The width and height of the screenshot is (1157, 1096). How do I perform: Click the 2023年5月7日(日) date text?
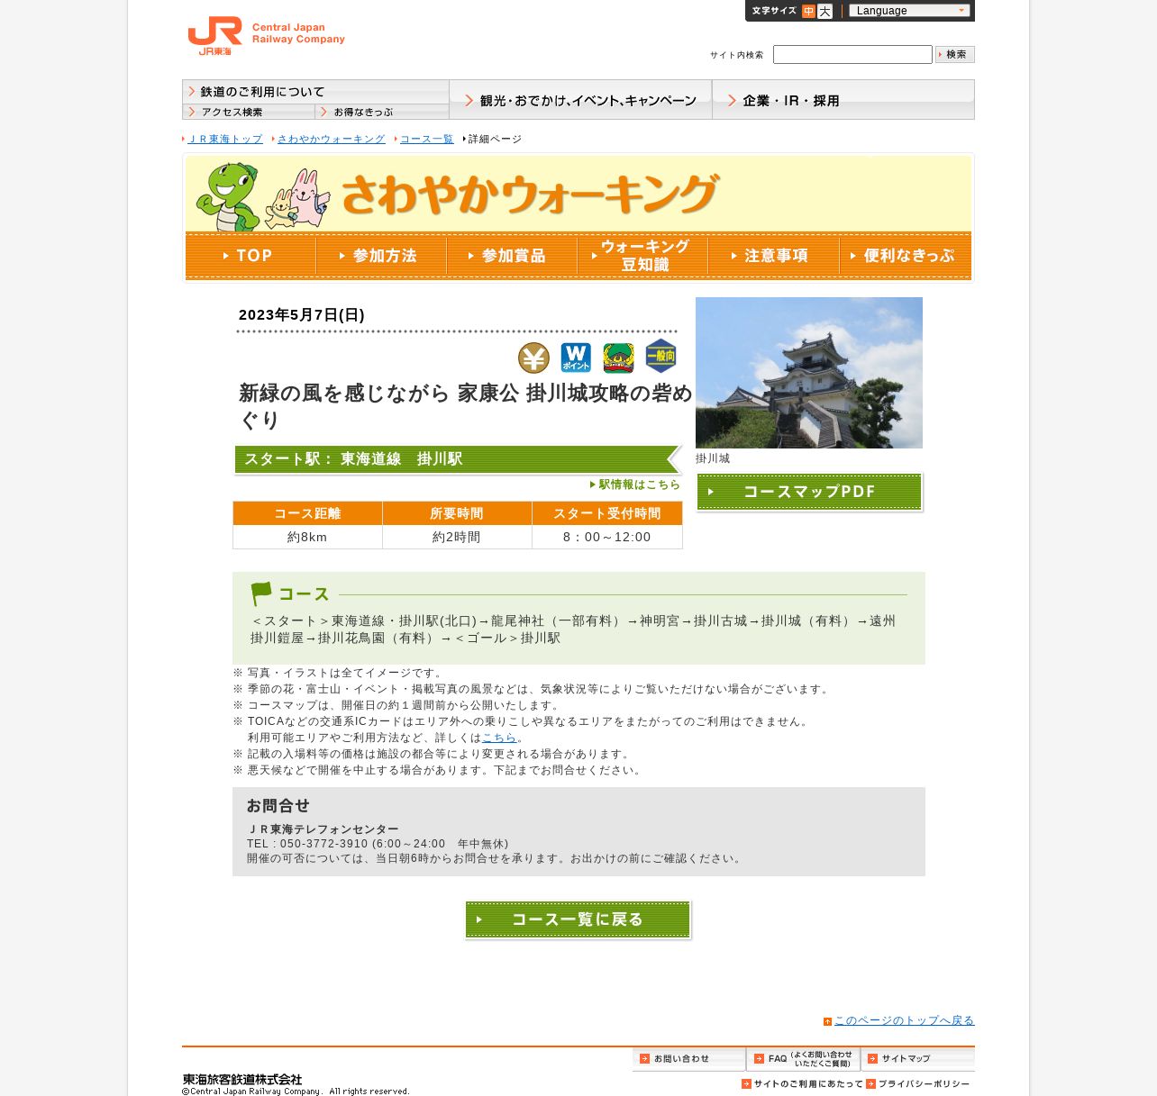coord(302,315)
